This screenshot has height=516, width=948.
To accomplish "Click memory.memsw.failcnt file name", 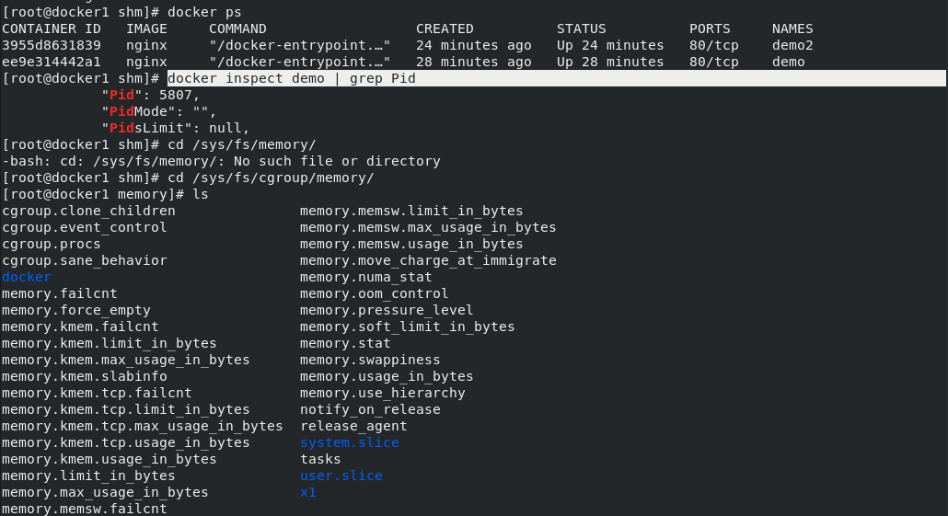I will 84,509.
